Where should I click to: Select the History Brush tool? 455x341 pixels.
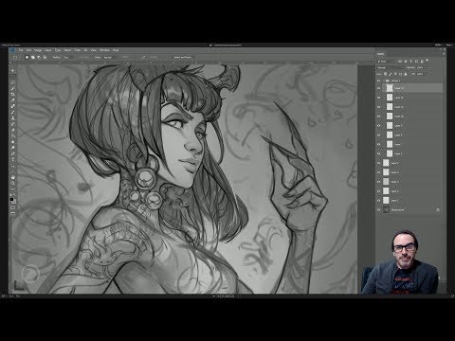(13, 124)
